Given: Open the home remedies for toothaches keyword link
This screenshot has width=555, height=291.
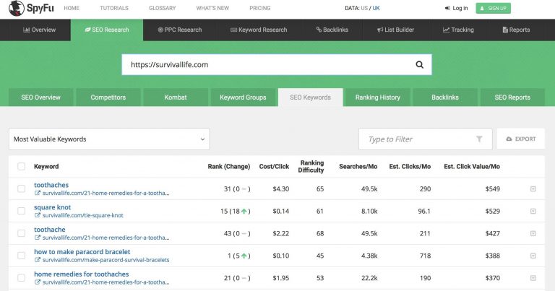Looking at the screenshot, I should click(x=81, y=274).
